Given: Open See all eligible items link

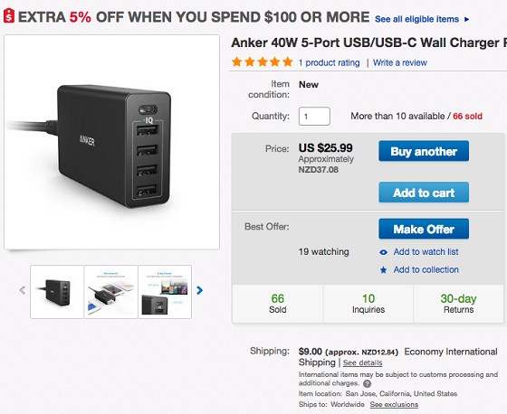Looking at the screenshot, I should [x=416, y=19].
